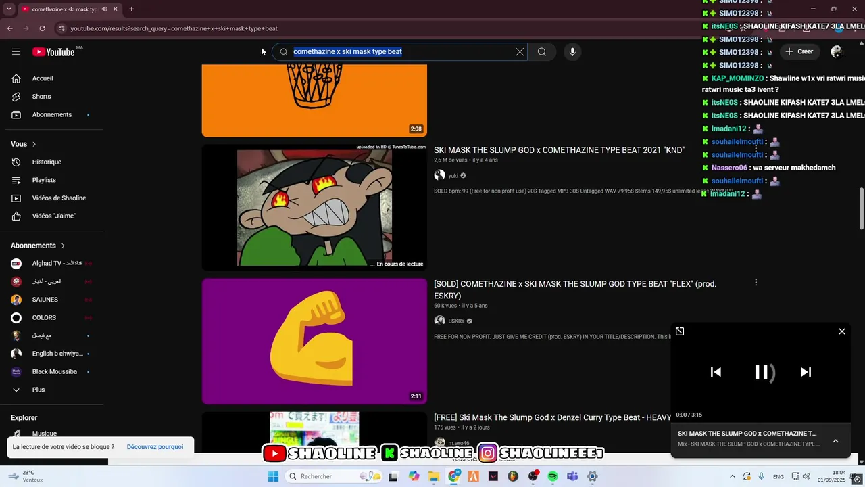Viewport: 865px width, 487px height.
Task: Open Microsoft Teams from the taskbar
Action: pyautogui.click(x=572, y=476)
